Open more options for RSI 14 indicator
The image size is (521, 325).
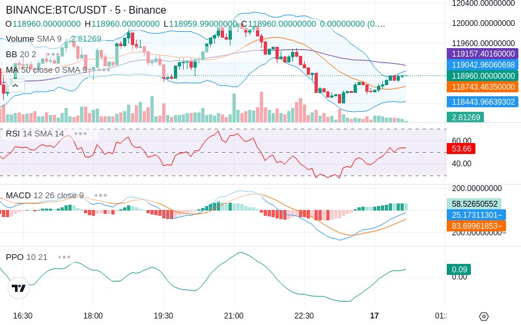click(80, 134)
